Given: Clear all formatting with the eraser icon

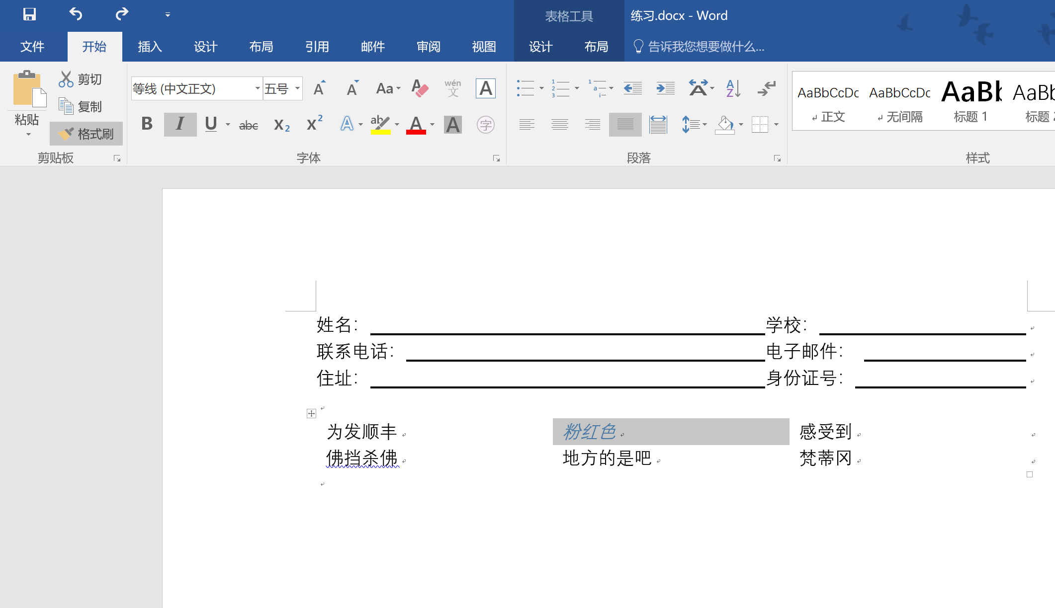Looking at the screenshot, I should coord(420,88).
